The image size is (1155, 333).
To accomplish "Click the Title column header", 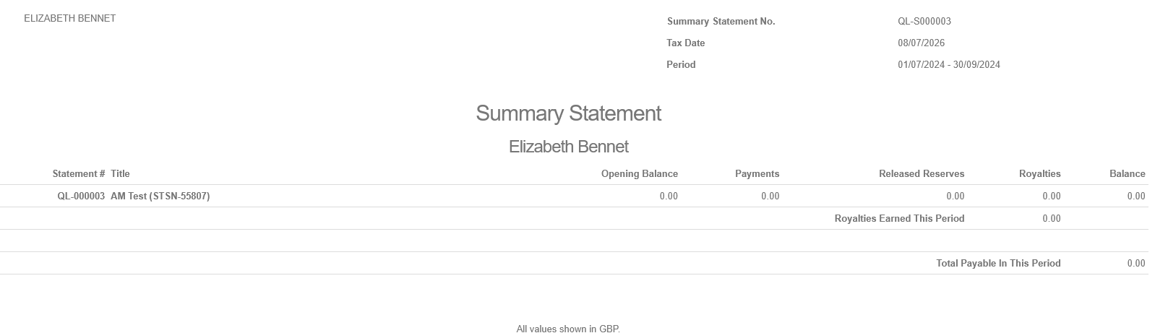I will pyautogui.click(x=121, y=174).
